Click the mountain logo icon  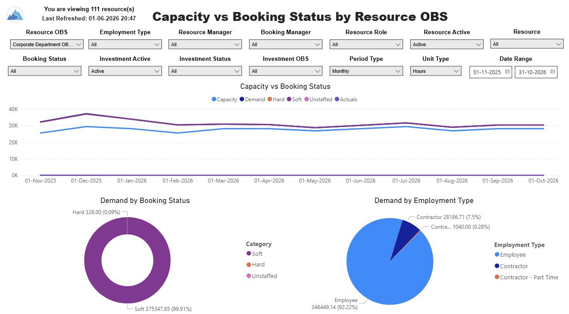pyautogui.click(x=15, y=14)
